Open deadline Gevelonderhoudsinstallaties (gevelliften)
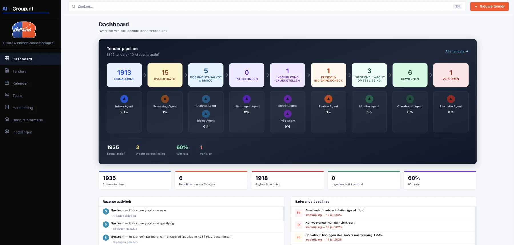514x245 pixels. 383,213
